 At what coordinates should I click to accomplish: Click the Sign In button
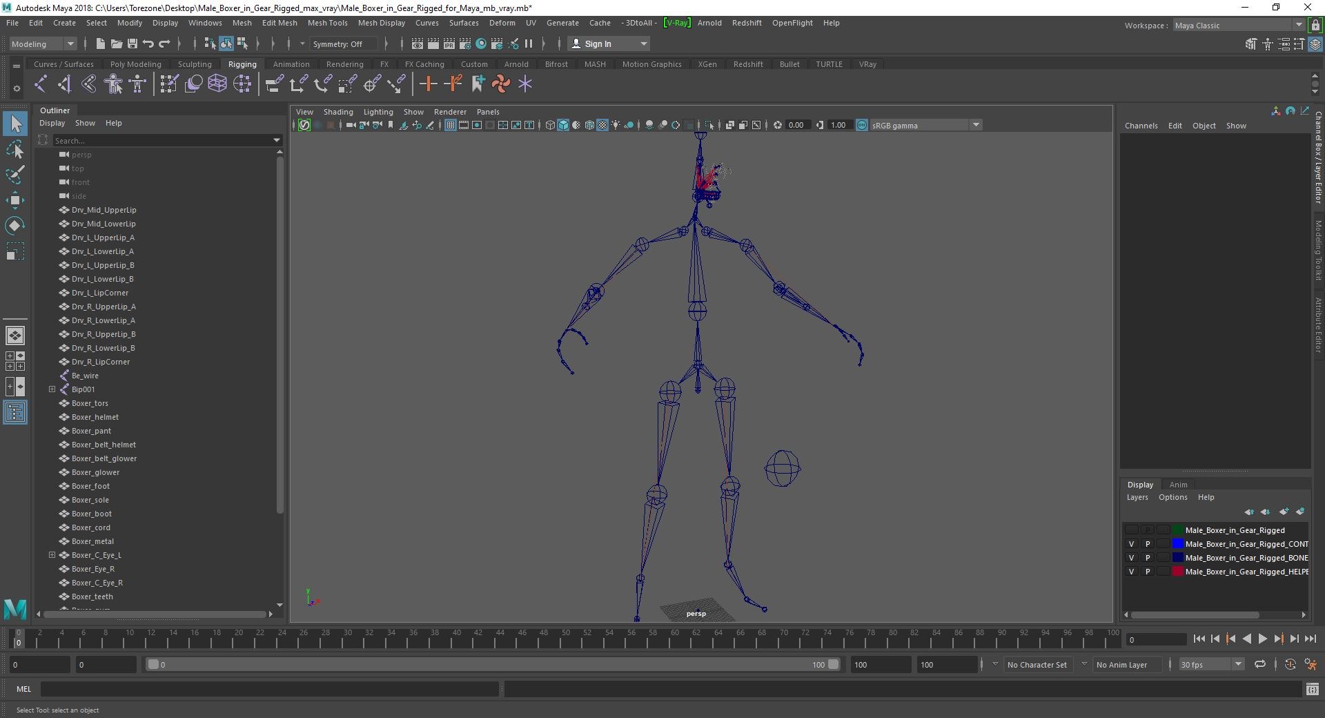click(x=609, y=43)
